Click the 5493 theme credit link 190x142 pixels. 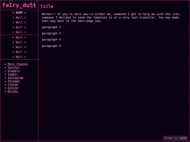point(183,138)
